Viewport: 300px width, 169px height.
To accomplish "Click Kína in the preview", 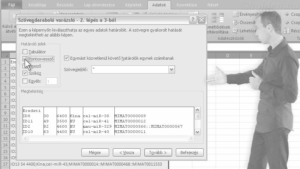I will click(75, 116).
